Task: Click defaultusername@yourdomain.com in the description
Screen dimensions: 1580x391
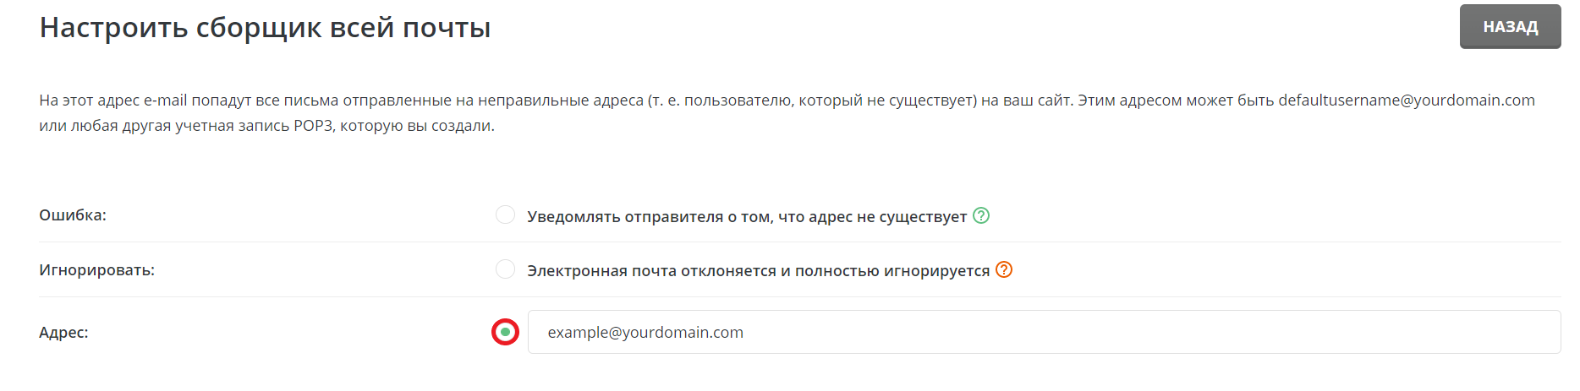Action: click(x=1406, y=100)
